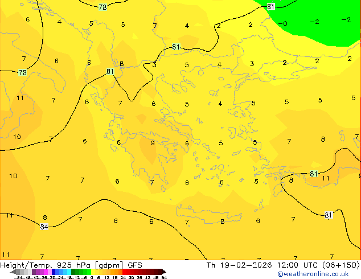Click the '9' temperature value over the Peloponnese
This screenshot has height=279, width=361.
(153, 143)
